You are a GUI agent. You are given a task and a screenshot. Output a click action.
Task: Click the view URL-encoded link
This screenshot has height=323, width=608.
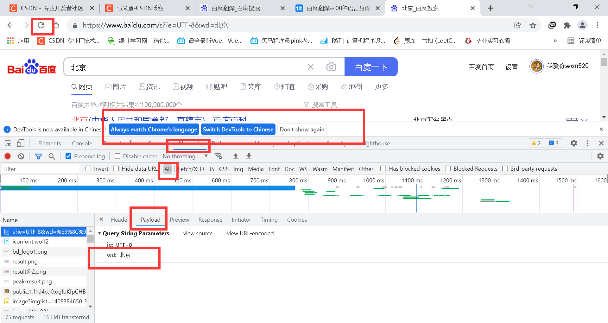(x=250, y=233)
